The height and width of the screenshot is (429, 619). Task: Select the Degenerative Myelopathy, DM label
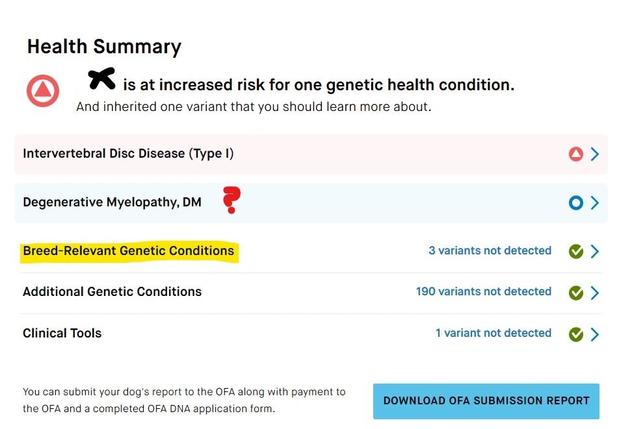tap(112, 202)
